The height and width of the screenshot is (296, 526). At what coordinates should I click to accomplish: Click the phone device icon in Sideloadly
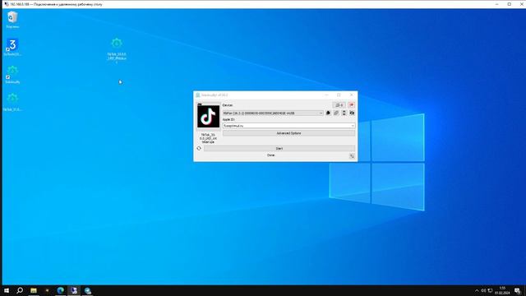[x=344, y=113]
